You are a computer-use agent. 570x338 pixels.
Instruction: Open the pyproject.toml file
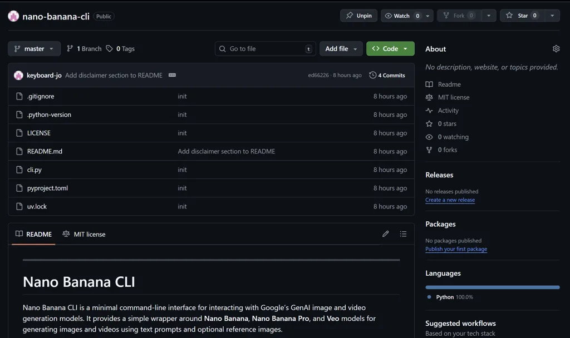coord(48,188)
